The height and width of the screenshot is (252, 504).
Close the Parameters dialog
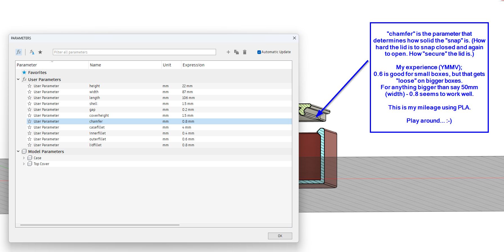[x=294, y=38]
